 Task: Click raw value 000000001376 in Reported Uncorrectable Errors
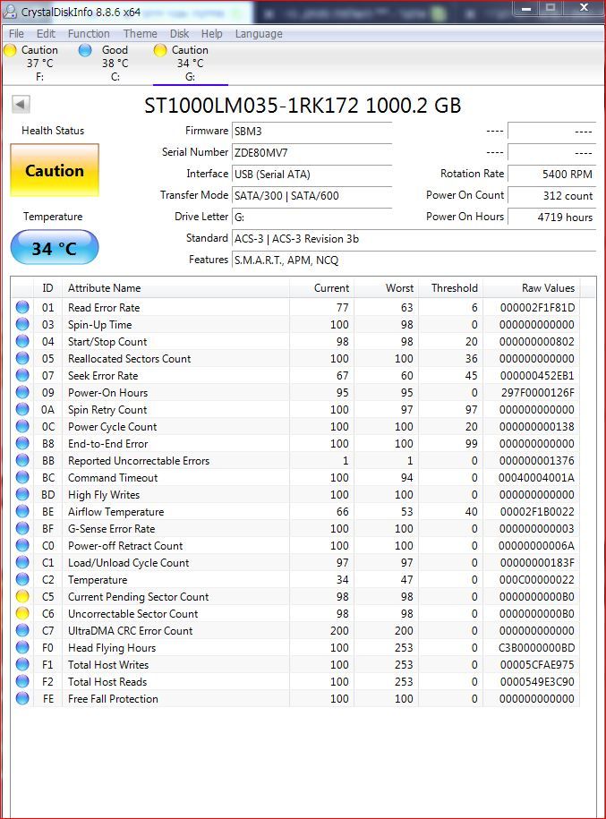click(536, 461)
